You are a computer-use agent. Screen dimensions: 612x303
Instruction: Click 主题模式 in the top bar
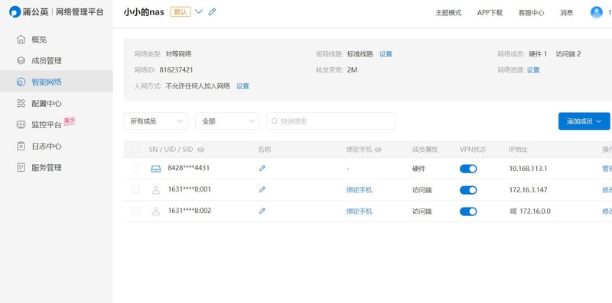coord(448,12)
